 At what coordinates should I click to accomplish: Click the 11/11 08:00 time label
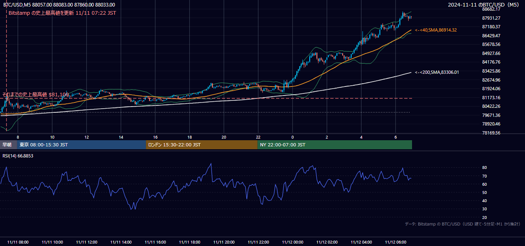click(x=18, y=242)
